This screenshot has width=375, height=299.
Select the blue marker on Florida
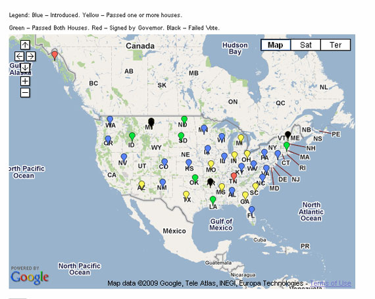[x=251, y=211]
